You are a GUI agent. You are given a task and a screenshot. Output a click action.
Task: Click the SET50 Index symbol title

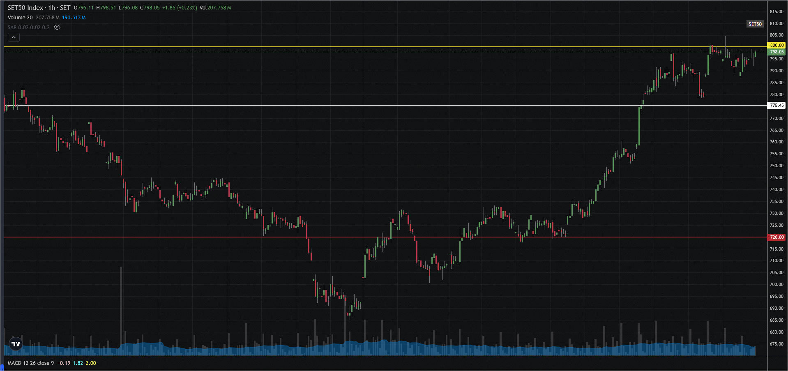click(39, 8)
